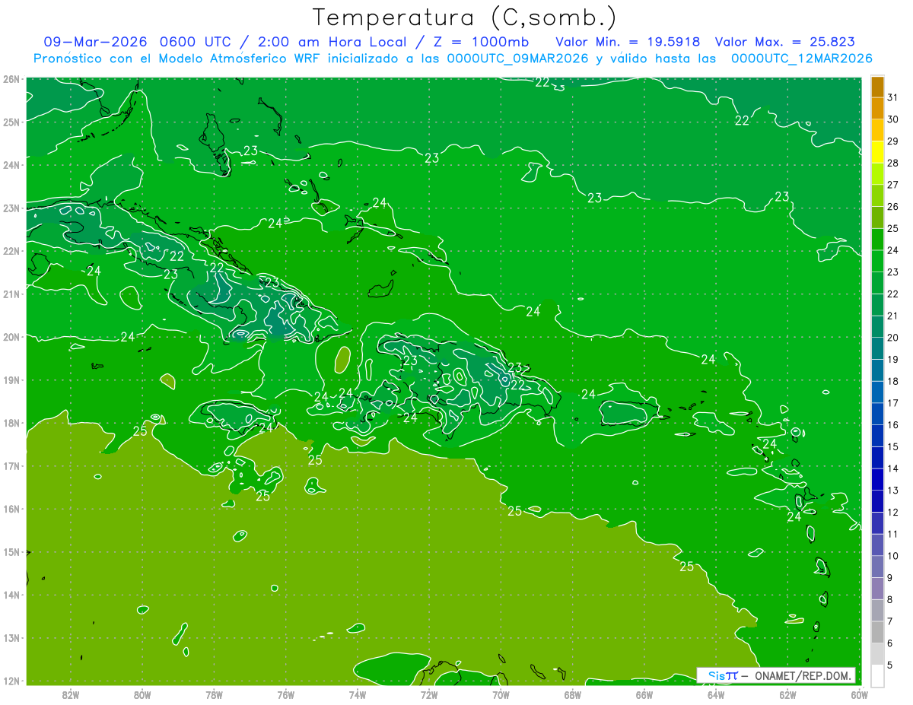Pick the white swatch below 5
Viewport: 913px width, 705px height.
[x=877, y=675]
